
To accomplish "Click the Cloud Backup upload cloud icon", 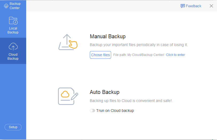I will [13, 47].
